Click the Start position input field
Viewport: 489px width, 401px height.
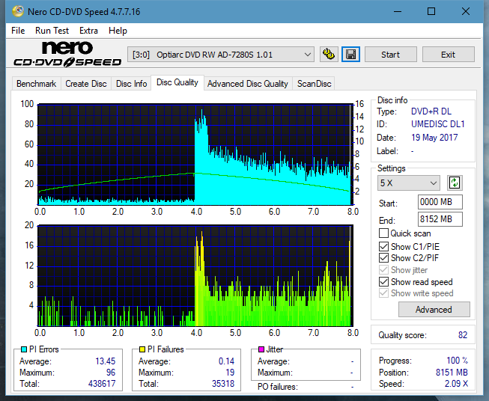(x=440, y=202)
